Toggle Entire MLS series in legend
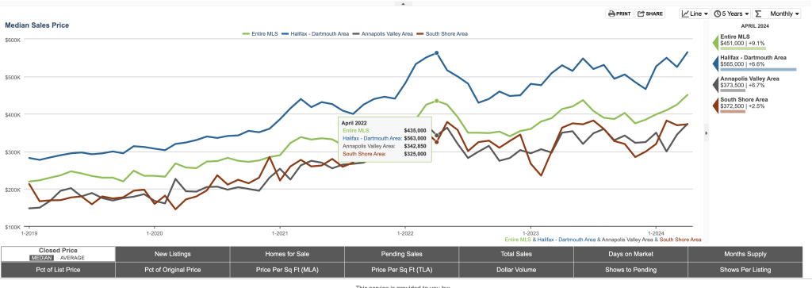 tap(260, 33)
